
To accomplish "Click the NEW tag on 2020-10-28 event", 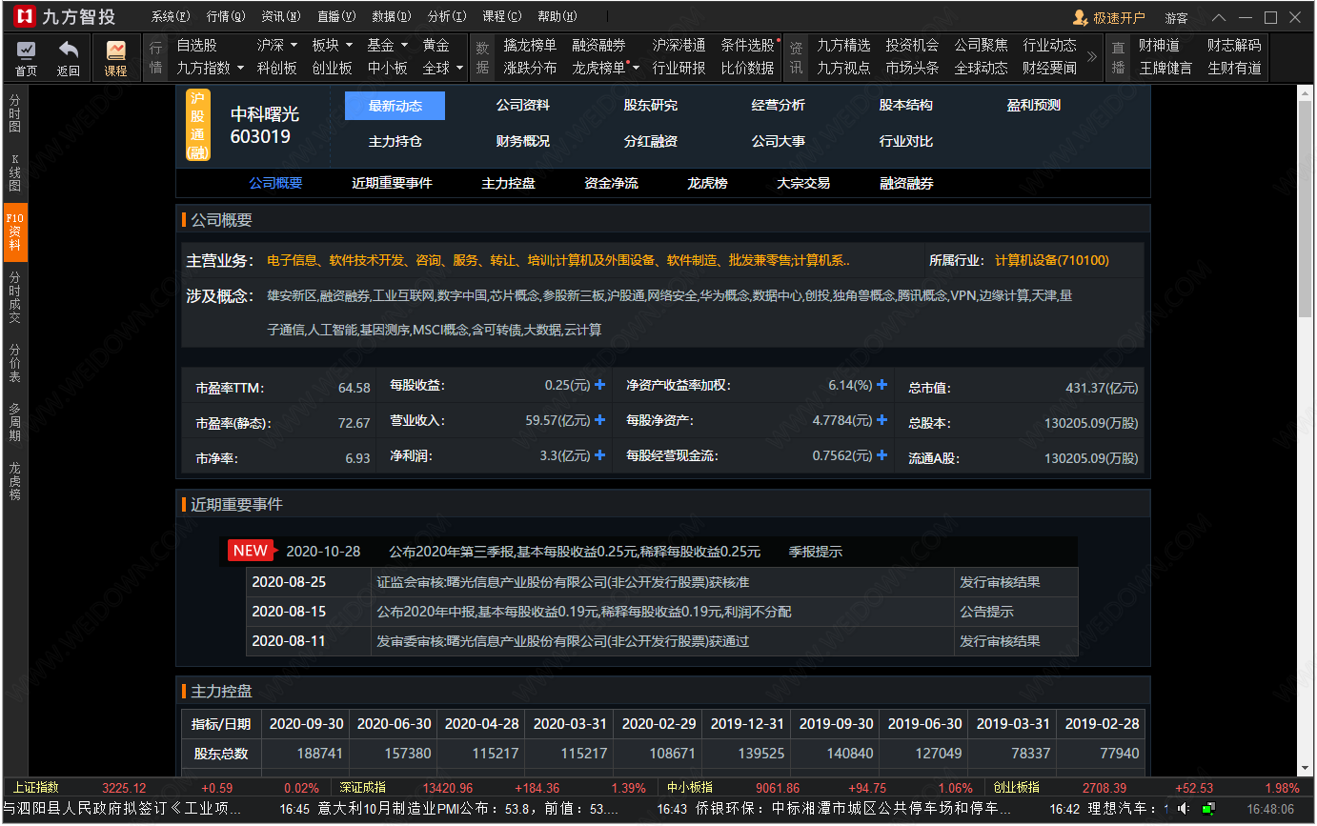I will point(251,551).
